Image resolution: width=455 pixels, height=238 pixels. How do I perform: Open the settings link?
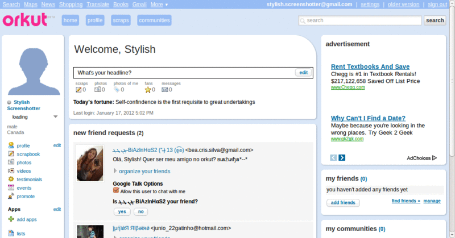point(370,5)
